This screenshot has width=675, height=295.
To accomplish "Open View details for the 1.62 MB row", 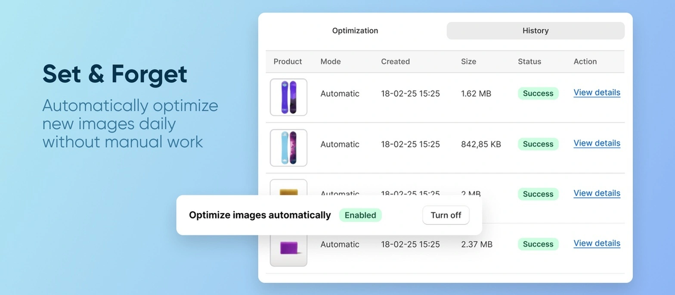I will (x=597, y=93).
